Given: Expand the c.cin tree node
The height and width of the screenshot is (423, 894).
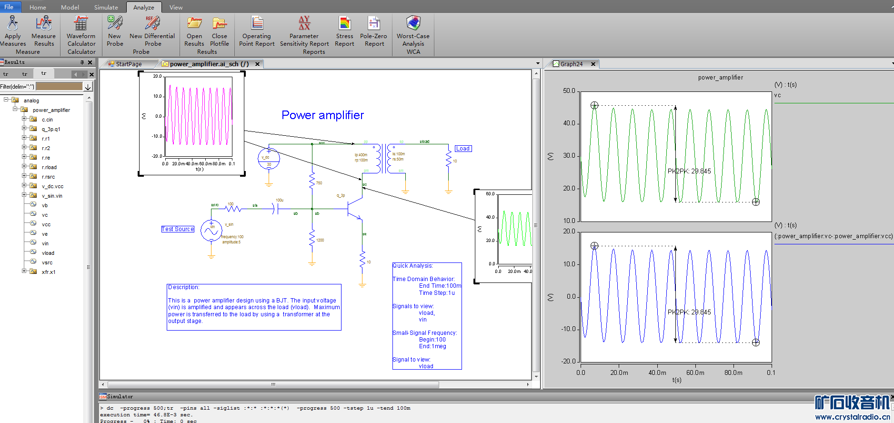Looking at the screenshot, I should 24,119.
